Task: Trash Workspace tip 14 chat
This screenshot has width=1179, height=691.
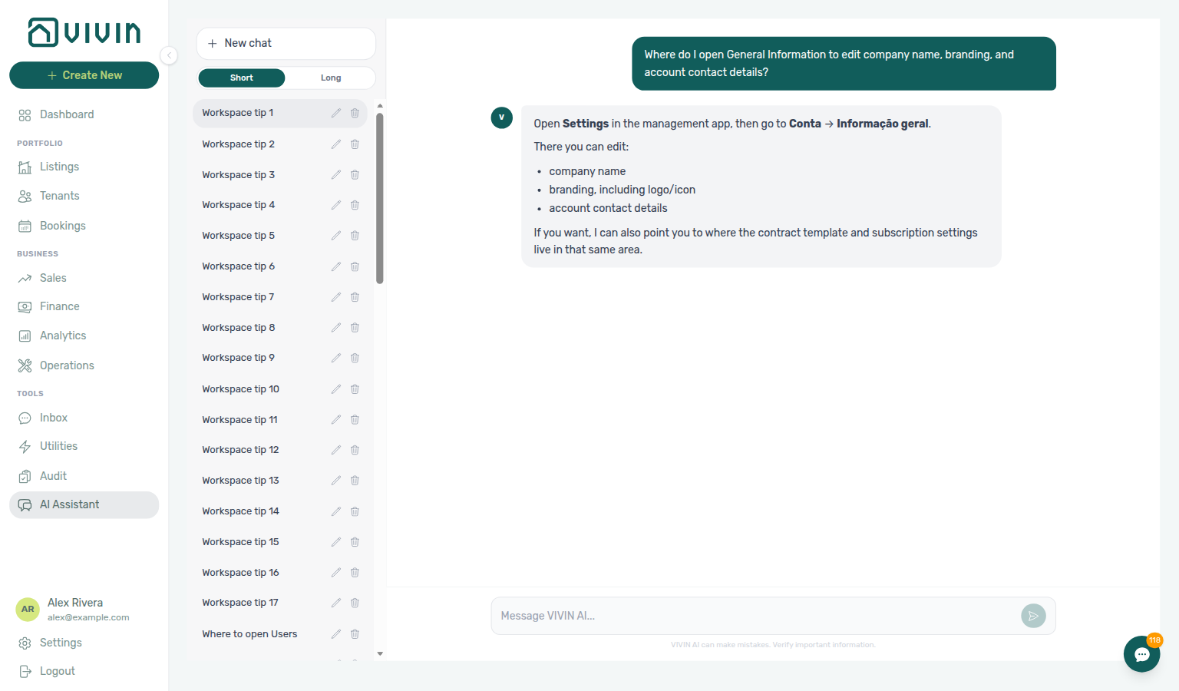Action: (355, 511)
